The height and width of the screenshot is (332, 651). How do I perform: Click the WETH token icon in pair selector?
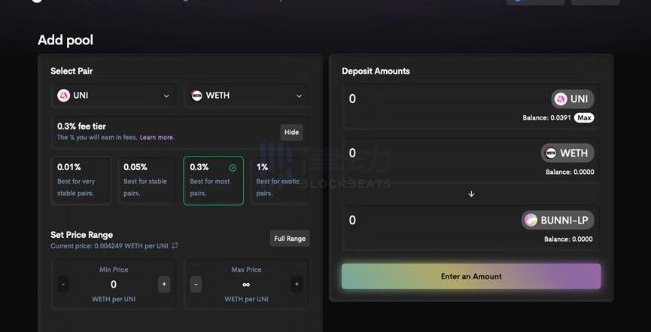click(x=197, y=96)
